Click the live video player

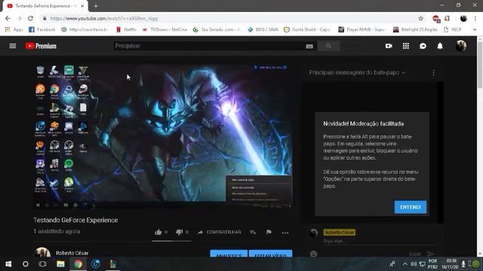(x=163, y=136)
